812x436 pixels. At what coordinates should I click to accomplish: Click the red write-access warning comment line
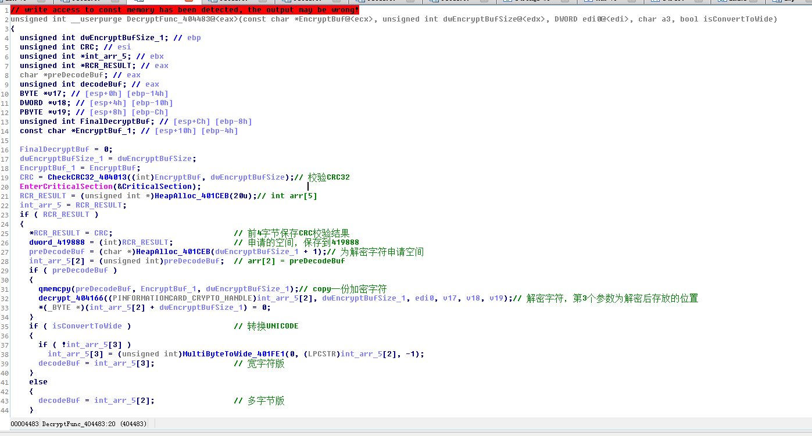pos(184,10)
